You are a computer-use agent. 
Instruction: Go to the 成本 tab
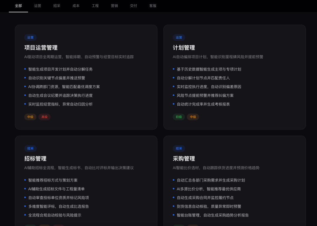coord(76,6)
